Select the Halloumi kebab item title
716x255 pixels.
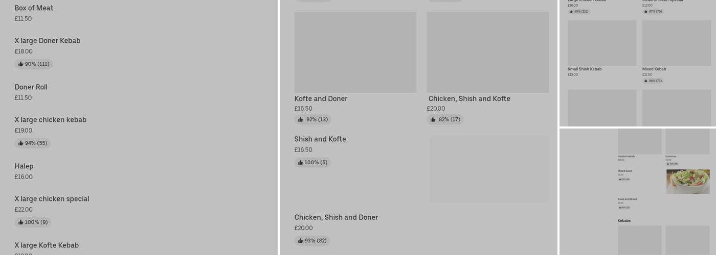[626, 156]
